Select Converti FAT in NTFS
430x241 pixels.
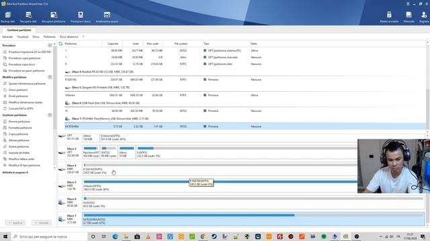click(x=18, y=108)
